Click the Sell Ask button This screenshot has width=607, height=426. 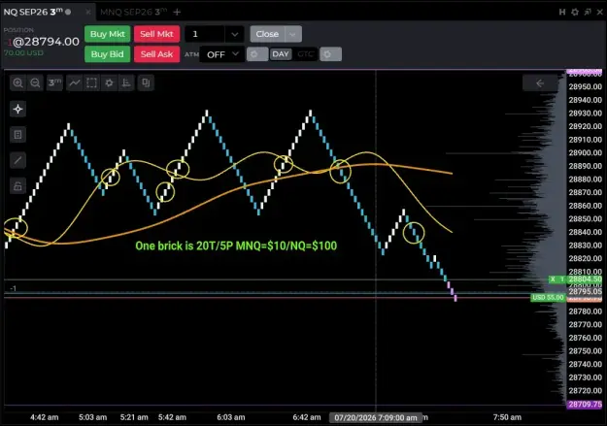pyautogui.click(x=156, y=54)
